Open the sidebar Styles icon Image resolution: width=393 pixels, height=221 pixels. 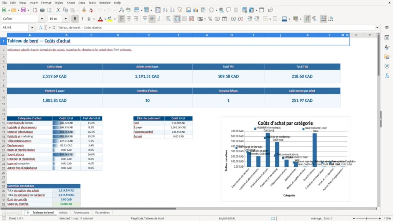click(x=387, y=47)
